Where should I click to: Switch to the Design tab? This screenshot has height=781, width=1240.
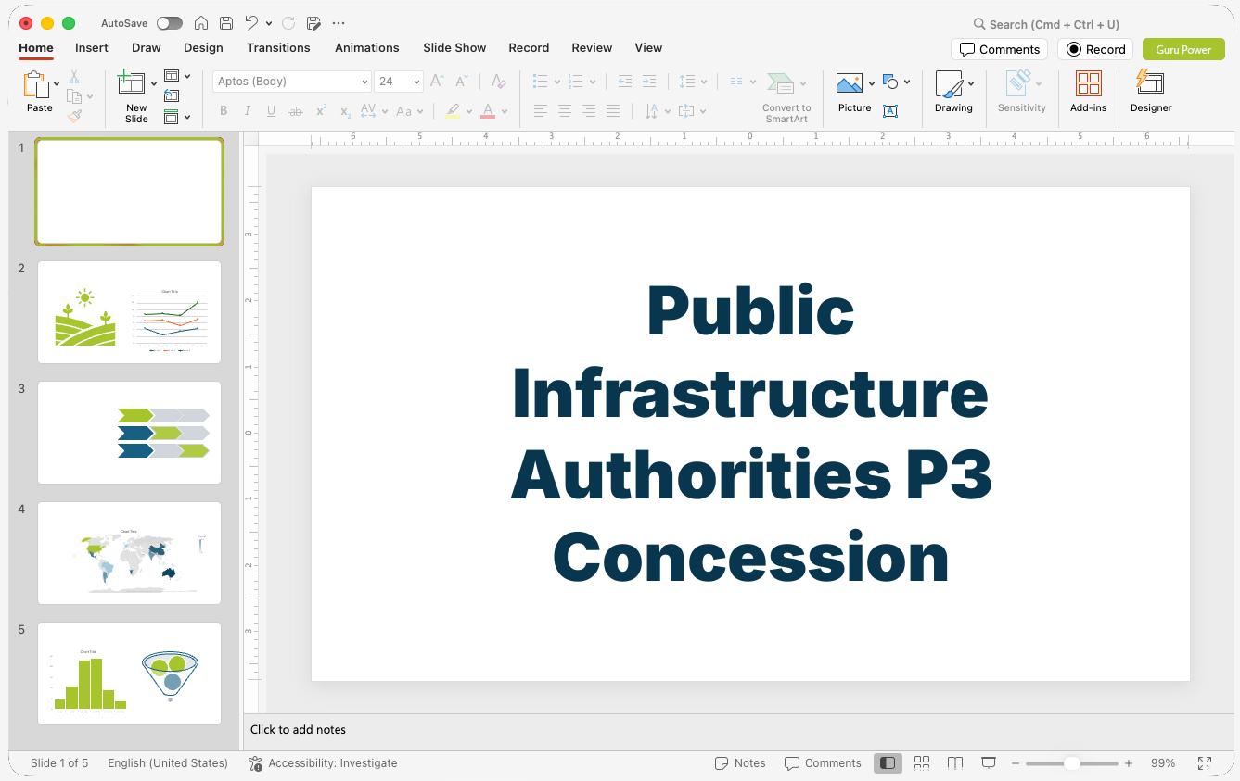tap(203, 48)
